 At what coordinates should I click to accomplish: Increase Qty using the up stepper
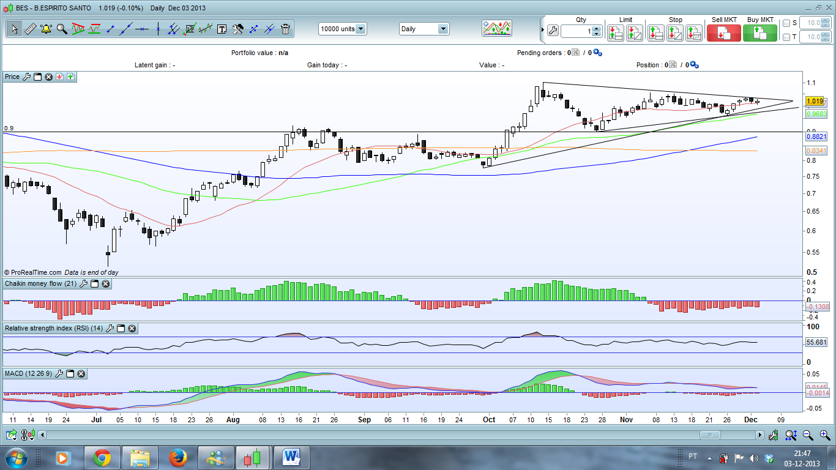[x=597, y=28]
